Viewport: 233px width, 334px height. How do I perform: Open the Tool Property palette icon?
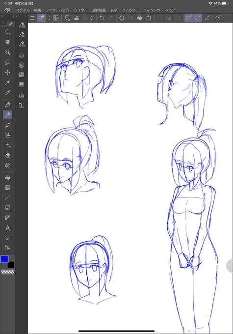[22, 34]
